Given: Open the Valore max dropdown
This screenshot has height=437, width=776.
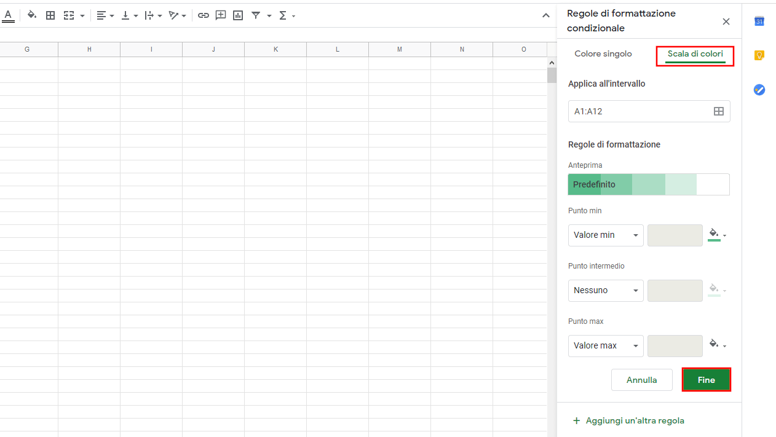Looking at the screenshot, I should [606, 345].
